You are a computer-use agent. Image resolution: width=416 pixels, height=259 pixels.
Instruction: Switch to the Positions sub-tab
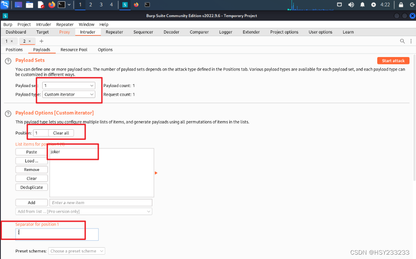coord(14,50)
